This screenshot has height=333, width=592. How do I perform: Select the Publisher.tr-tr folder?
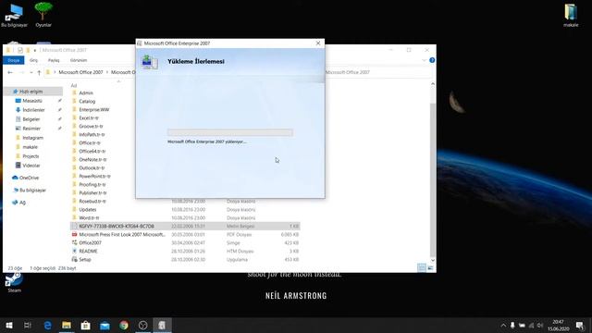[x=92, y=192]
